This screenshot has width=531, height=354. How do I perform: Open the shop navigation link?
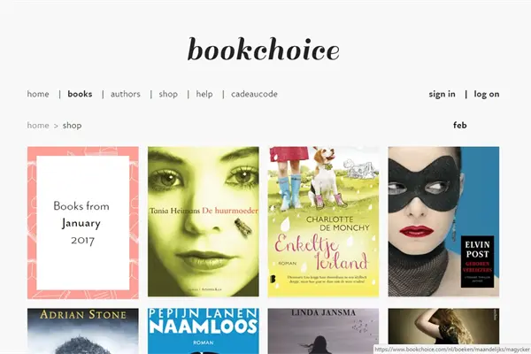pyautogui.click(x=168, y=94)
